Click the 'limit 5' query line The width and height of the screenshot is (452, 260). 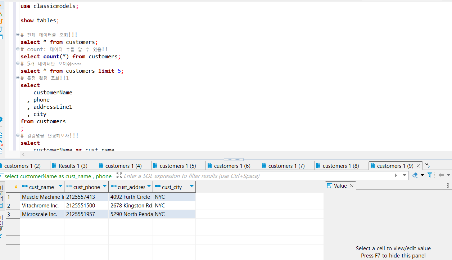(72, 71)
